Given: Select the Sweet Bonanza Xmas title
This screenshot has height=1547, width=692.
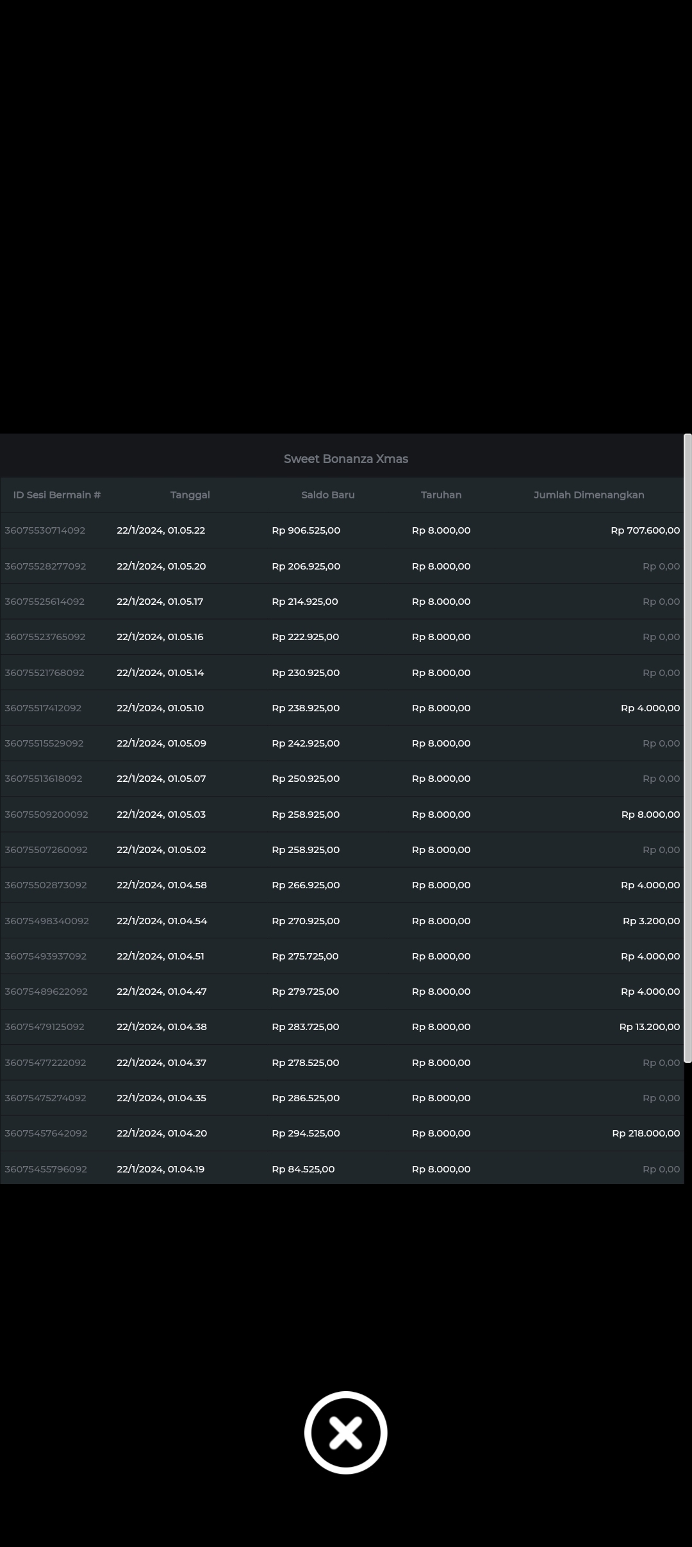Looking at the screenshot, I should pos(345,459).
